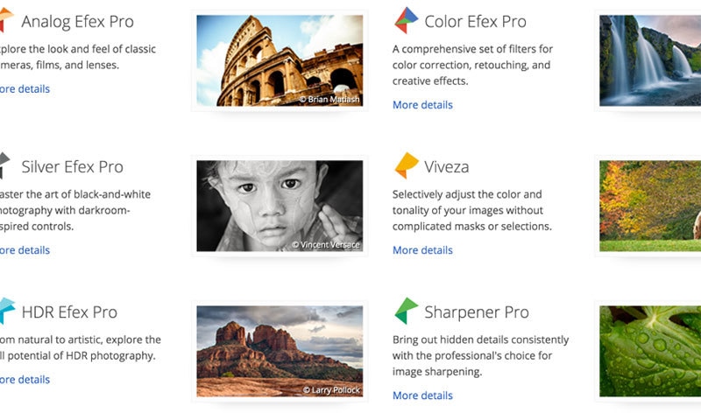The image size is (701, 420).
Task: Click the Analog Efex Pro logo icon
Action: click(5, 19)
